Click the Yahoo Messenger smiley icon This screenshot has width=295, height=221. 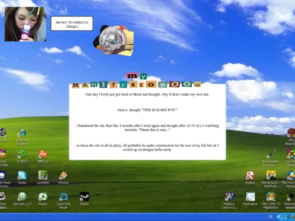(3, 154)
